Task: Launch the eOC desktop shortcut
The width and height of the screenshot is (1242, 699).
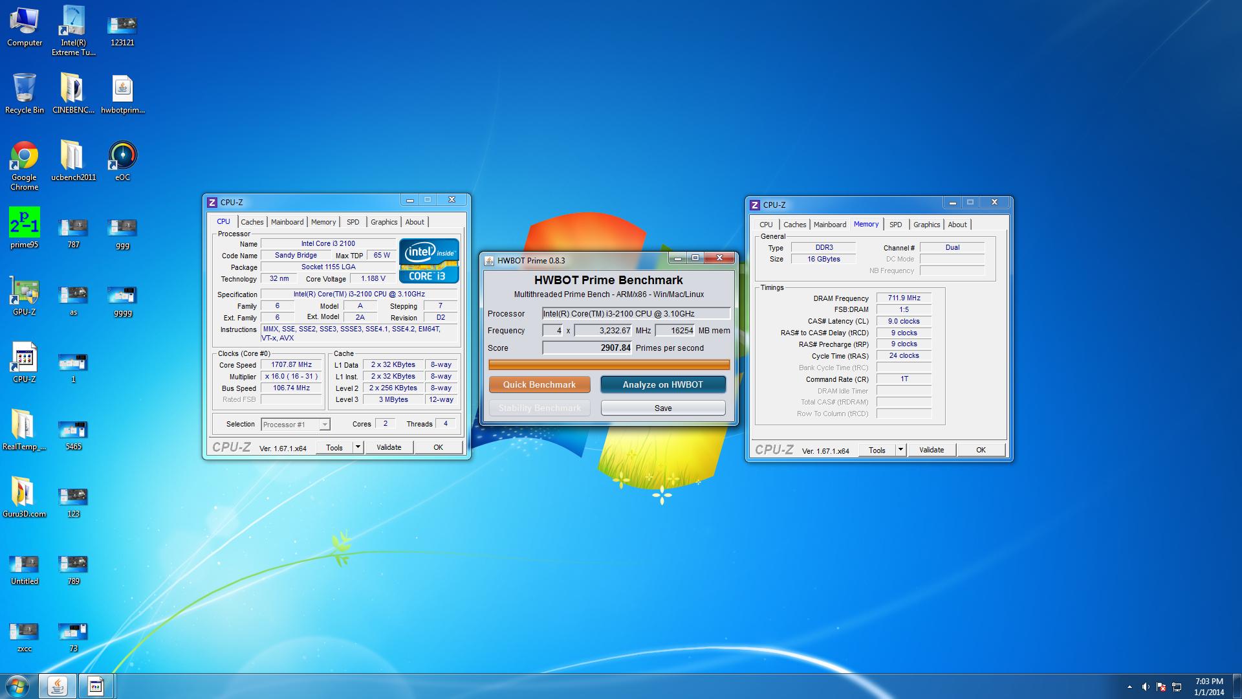Action: [x=122, y=161]
